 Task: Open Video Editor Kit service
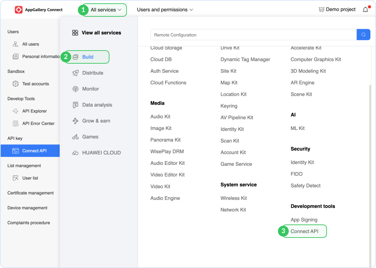[168, 175]
